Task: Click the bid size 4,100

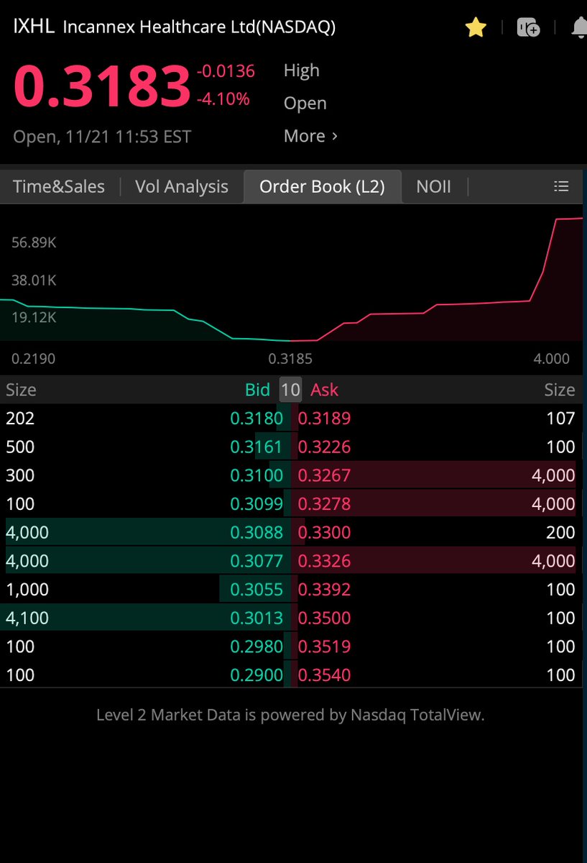Action: pyautogui.click(x=27, y=618)
